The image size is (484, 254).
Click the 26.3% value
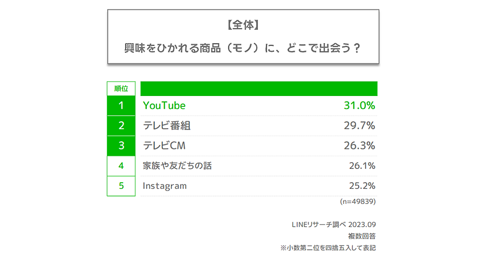(x=359, y=146)
